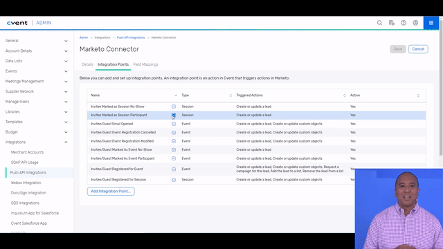Open SOAP API Usage in sidebar
The image size is (443, 249).
pyautogui.click(x=25, y=163)
